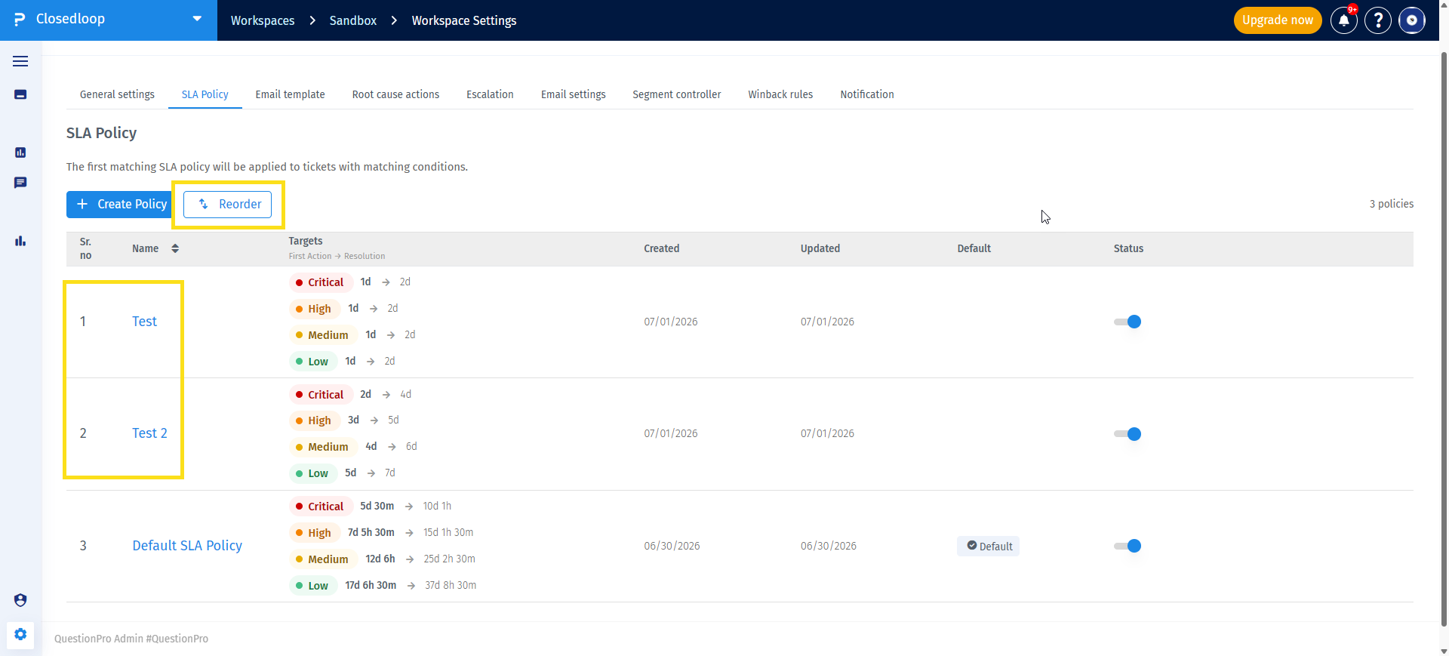Open the user profile avatar icon

[1412, 20]
